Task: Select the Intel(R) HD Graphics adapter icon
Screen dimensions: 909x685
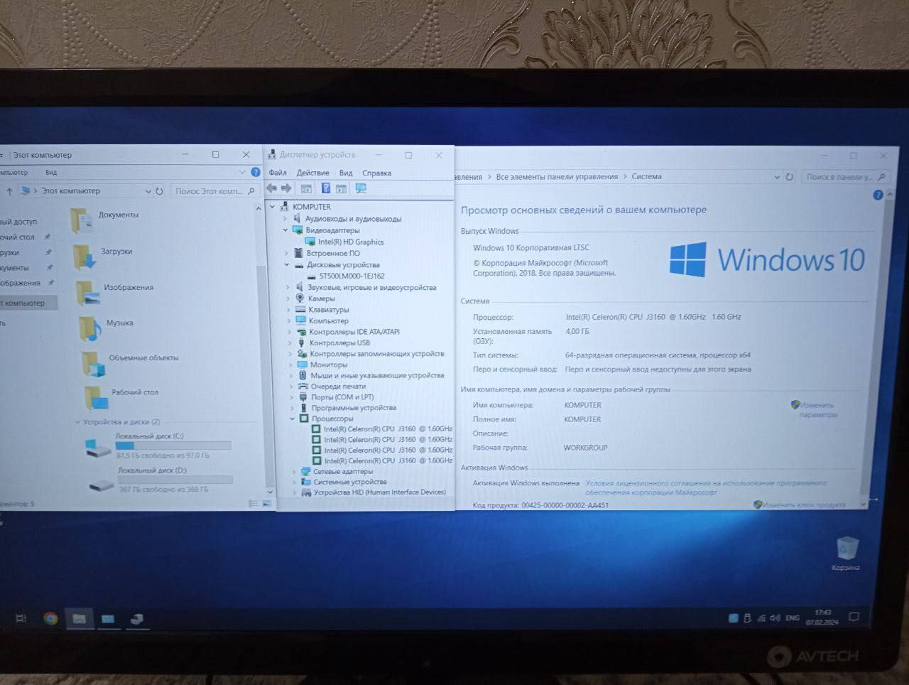Action: point(310,242)
